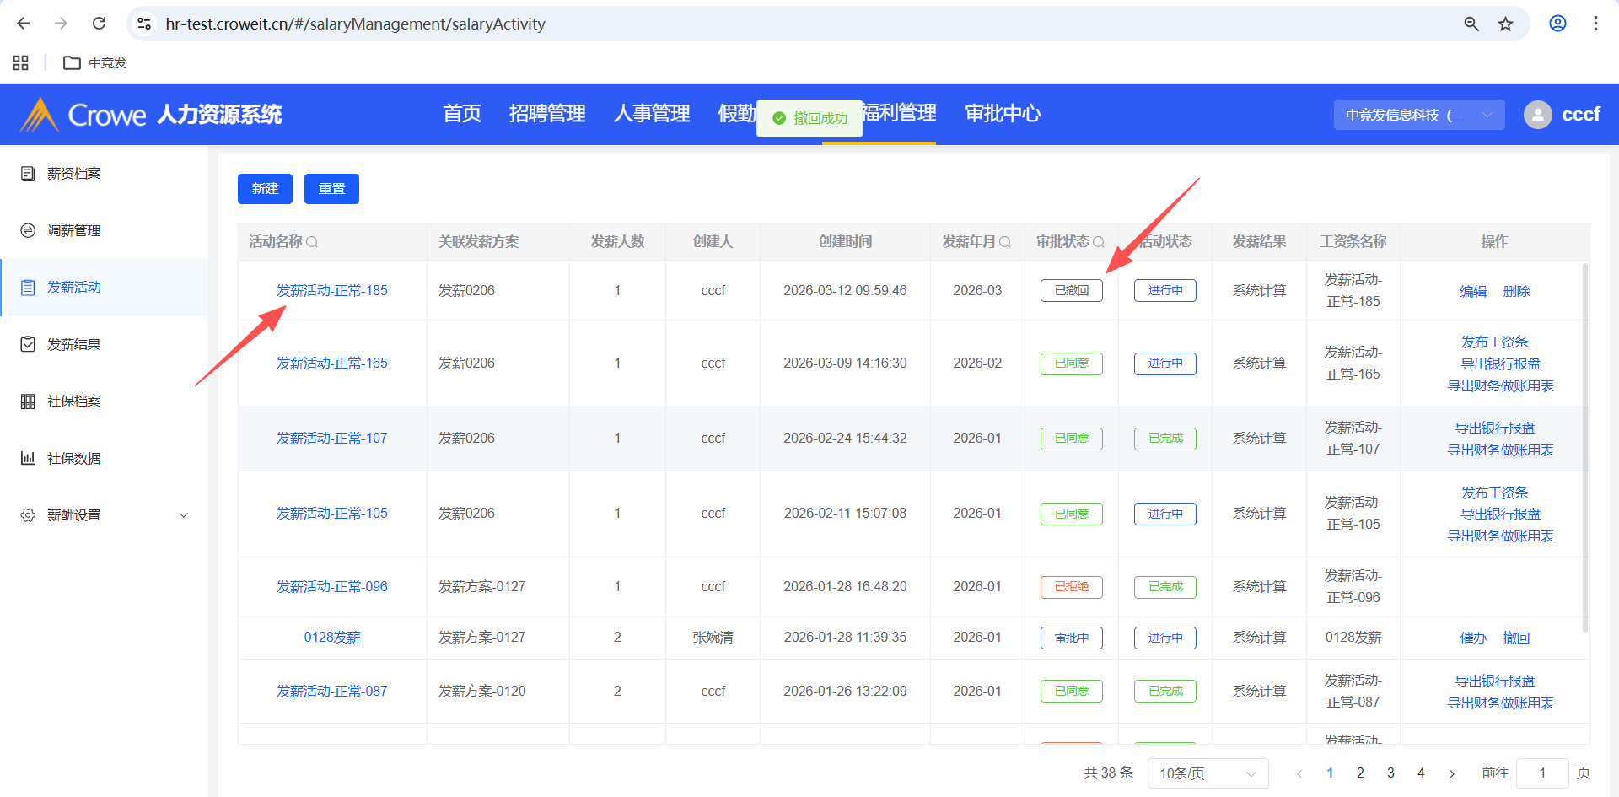Click the 社保数据 chart icon in sidebar
This screenshot has height=797, width=1619.
28,458
